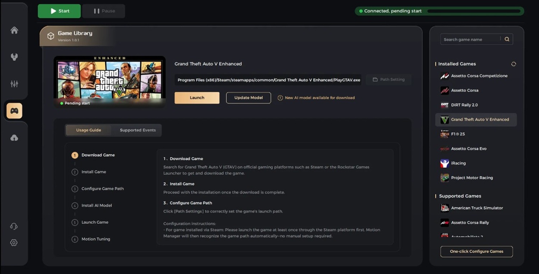Click One-click Configure Games button
The width and height of the screenshot is (539, 274).
click(x=476, y=251)
